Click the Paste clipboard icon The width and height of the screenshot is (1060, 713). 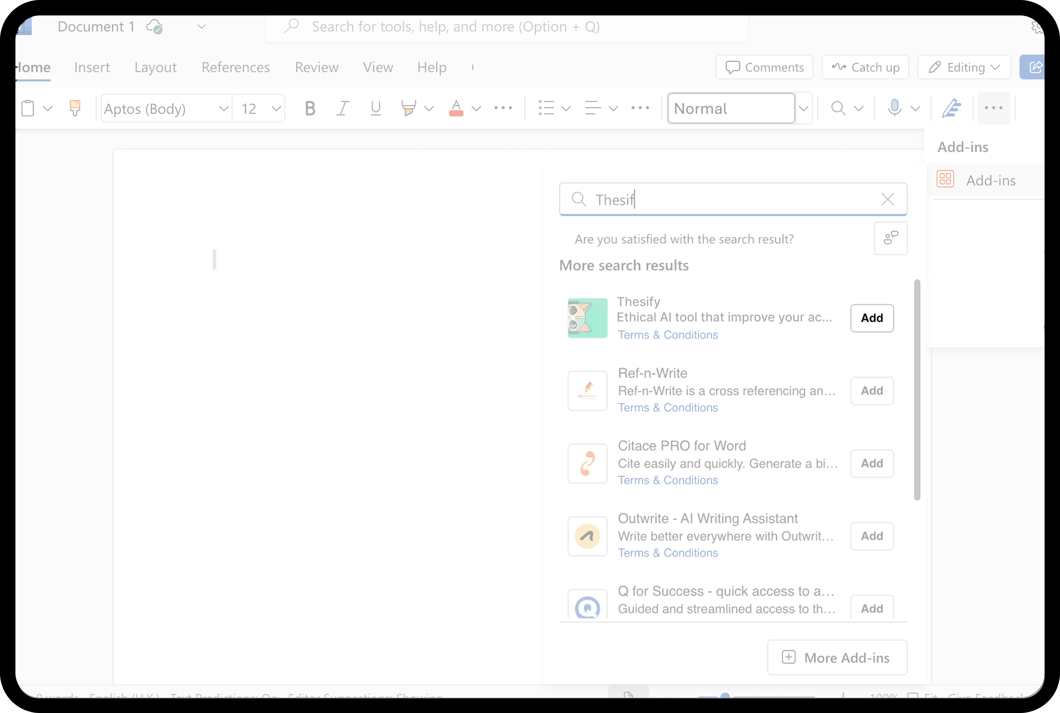(x=28, y=108)
